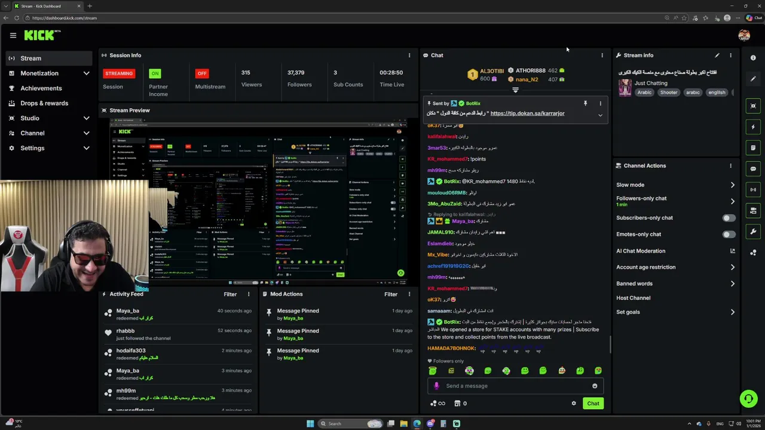
Task: Toggle Subscribers-only chat switch
Action: [x=729, y=218]
